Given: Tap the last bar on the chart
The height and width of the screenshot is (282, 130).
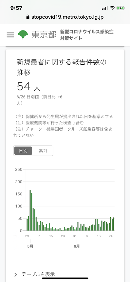Looking at the screenshot, I should pyautogui.click(x=114, y=224).
